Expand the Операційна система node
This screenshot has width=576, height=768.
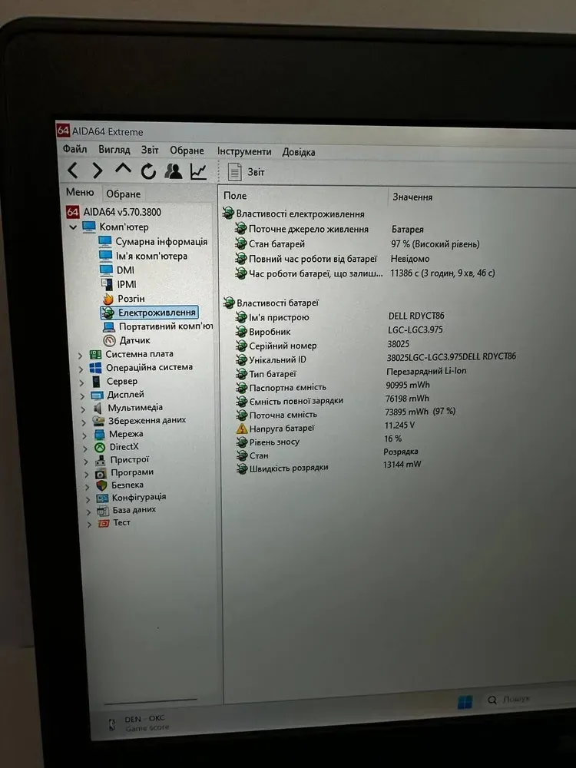81,368
